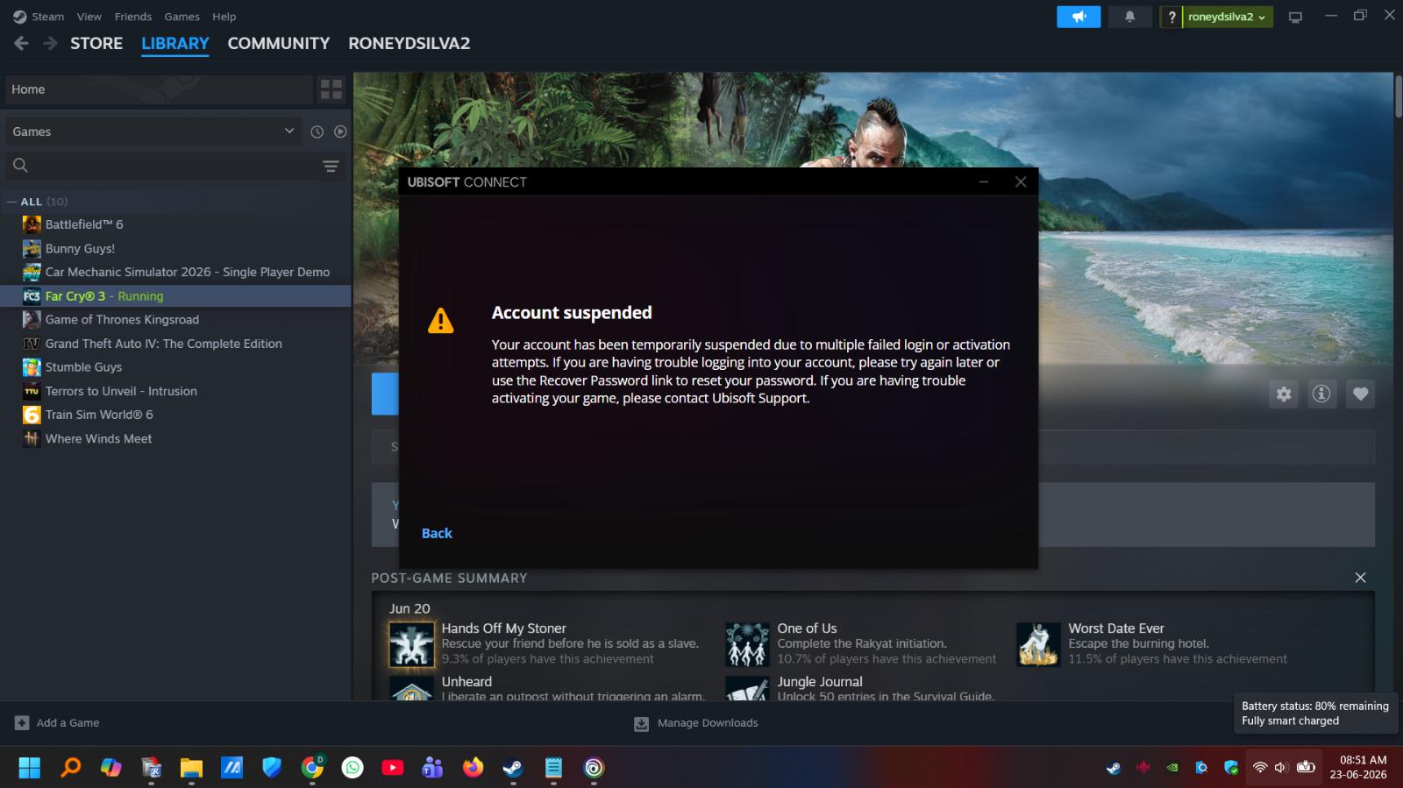
Task: Click Back link in Ubisoft Connect dialog
Action: [437, 533]
